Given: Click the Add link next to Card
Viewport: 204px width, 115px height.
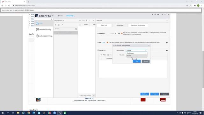Looking at the screenshot, I should click(x=104, y=42).
